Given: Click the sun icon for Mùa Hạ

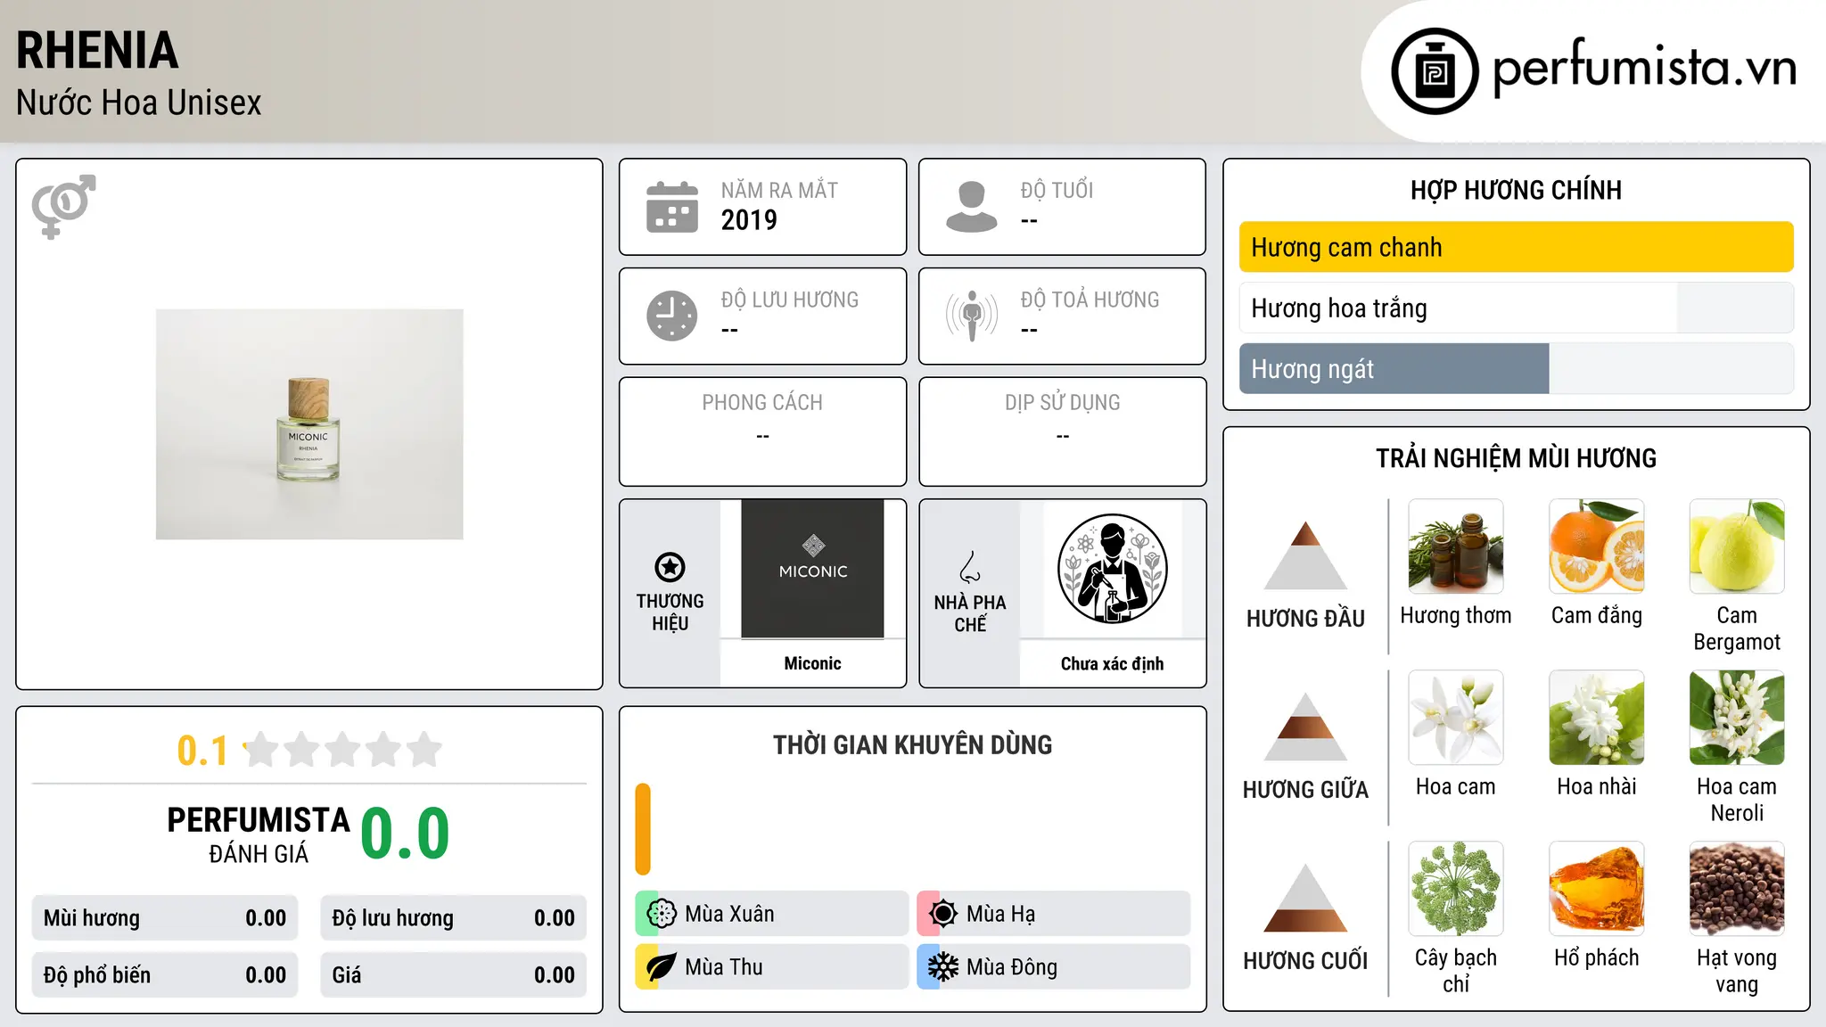Looking at the screenshot, I should (x=943, y=914).
